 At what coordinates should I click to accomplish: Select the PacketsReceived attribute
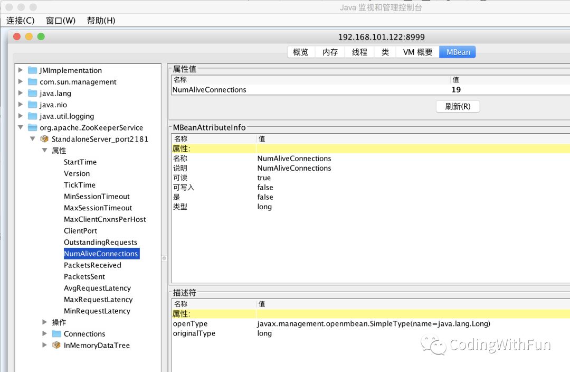[x=92, y=265]
